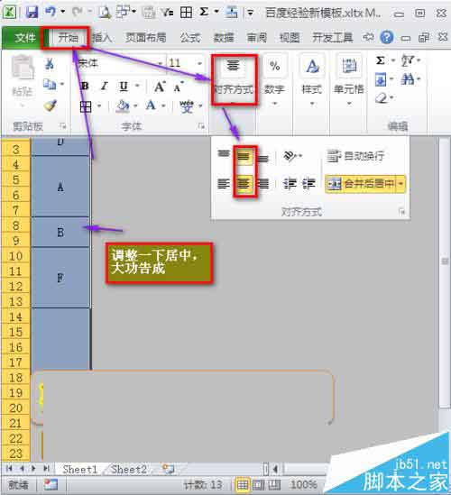Click the 自动换行 Wrap Text button
This screenshot has width=451, height=495.
click(x=355, y=156)
